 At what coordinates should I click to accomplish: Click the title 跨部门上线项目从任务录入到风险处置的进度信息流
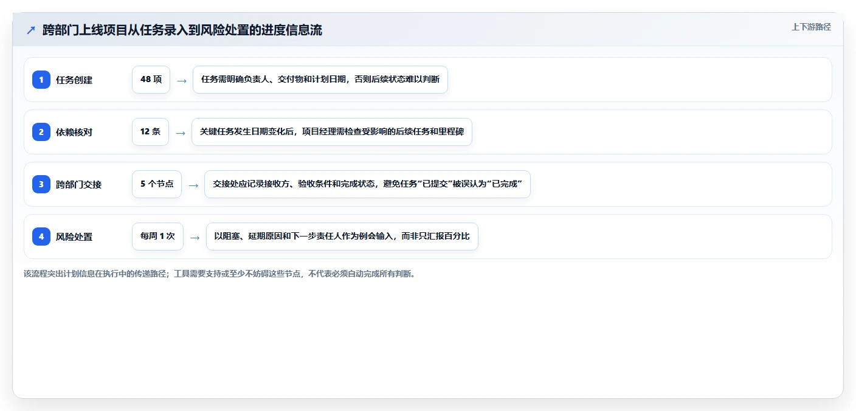182,30
